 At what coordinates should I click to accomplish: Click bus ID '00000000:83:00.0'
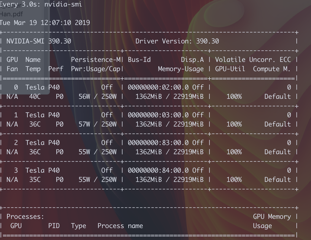coord(158,143)
